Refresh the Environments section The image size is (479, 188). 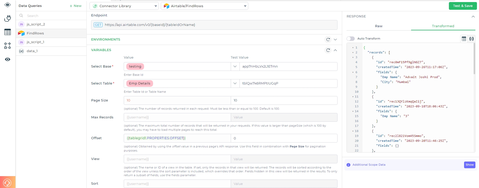328,40
